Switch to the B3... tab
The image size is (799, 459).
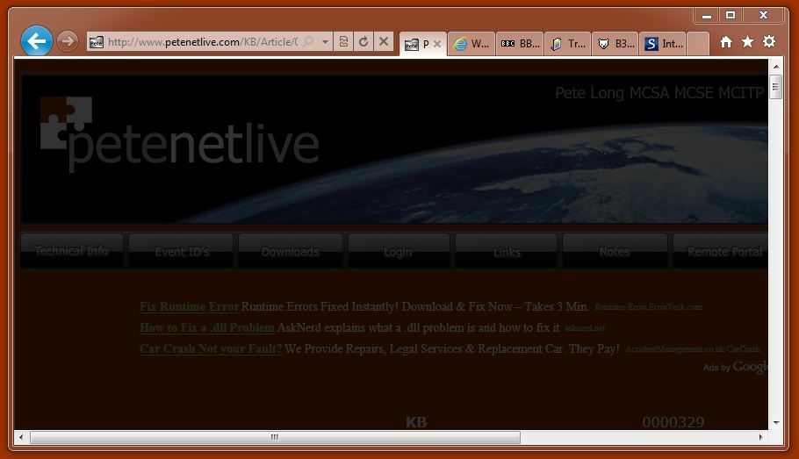615,44
